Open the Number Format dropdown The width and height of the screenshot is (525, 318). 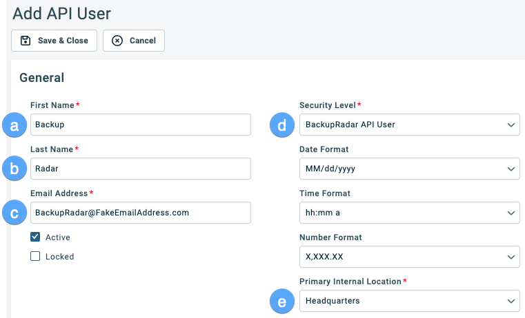click(410, 257)
